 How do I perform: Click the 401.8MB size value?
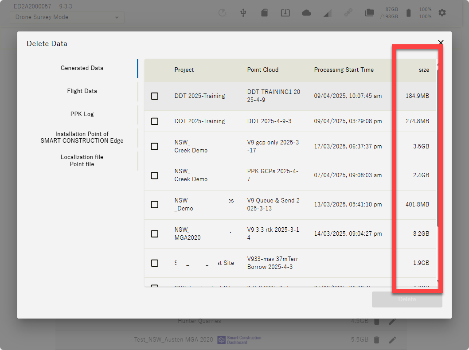point(417,204)
